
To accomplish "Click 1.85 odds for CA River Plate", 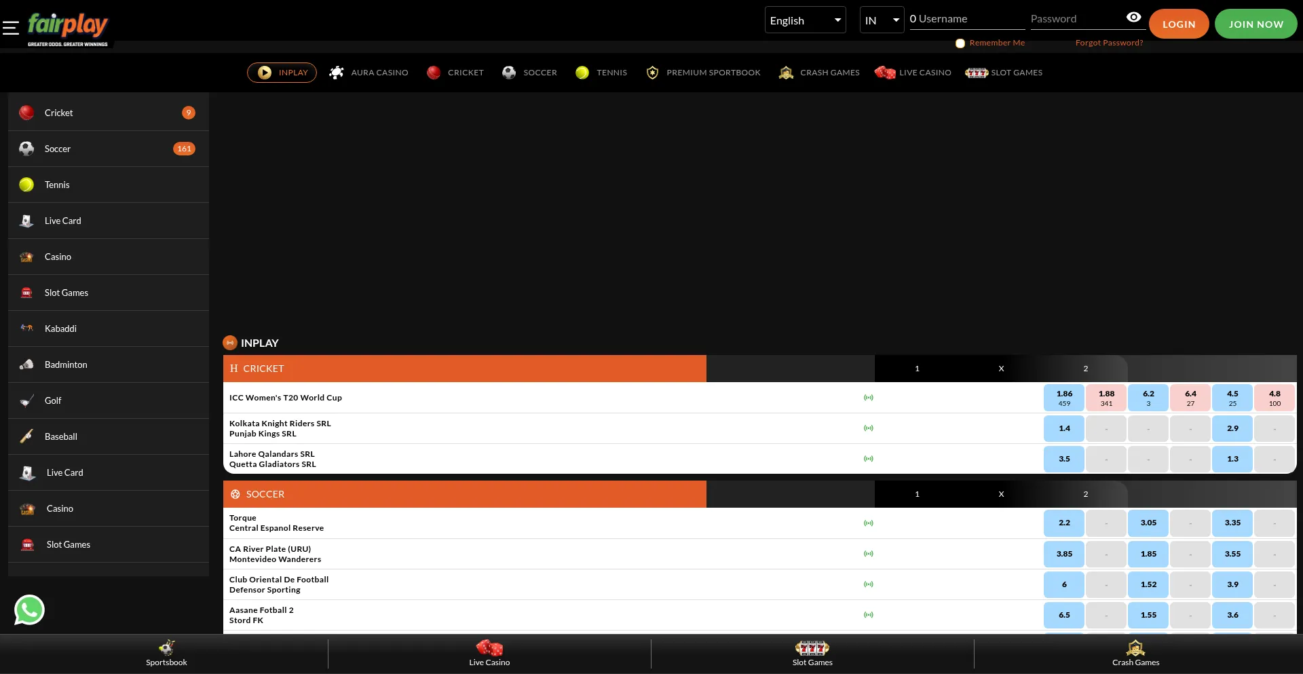I will tap(1148, 554).
